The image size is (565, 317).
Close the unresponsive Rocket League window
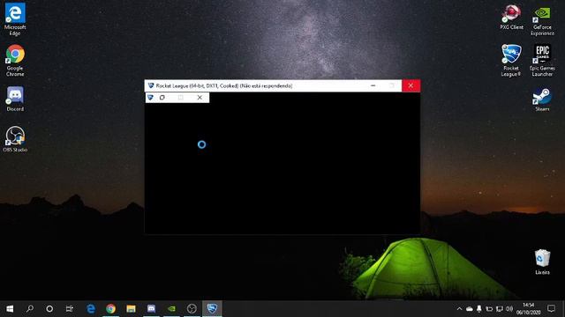click(411, 85)
